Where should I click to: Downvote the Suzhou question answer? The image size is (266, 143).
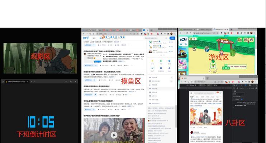(x=94, y=109)
